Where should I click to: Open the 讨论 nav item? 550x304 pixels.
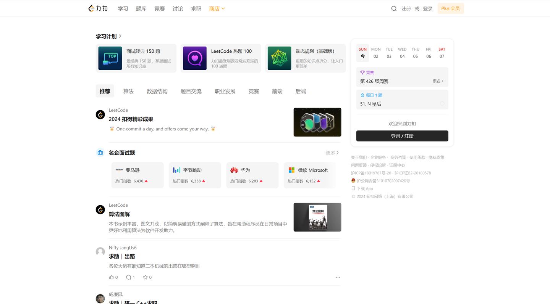coord(178,8)
